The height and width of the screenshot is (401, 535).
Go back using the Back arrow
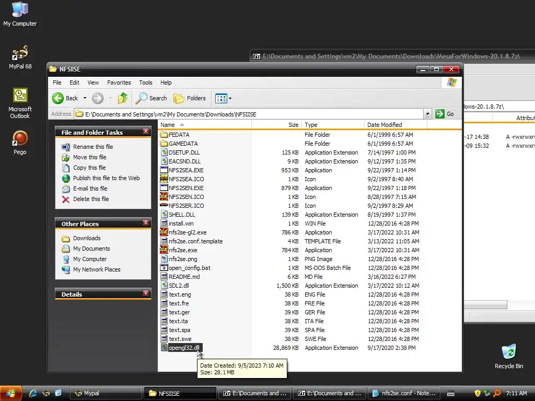click(x=65, y=98)
